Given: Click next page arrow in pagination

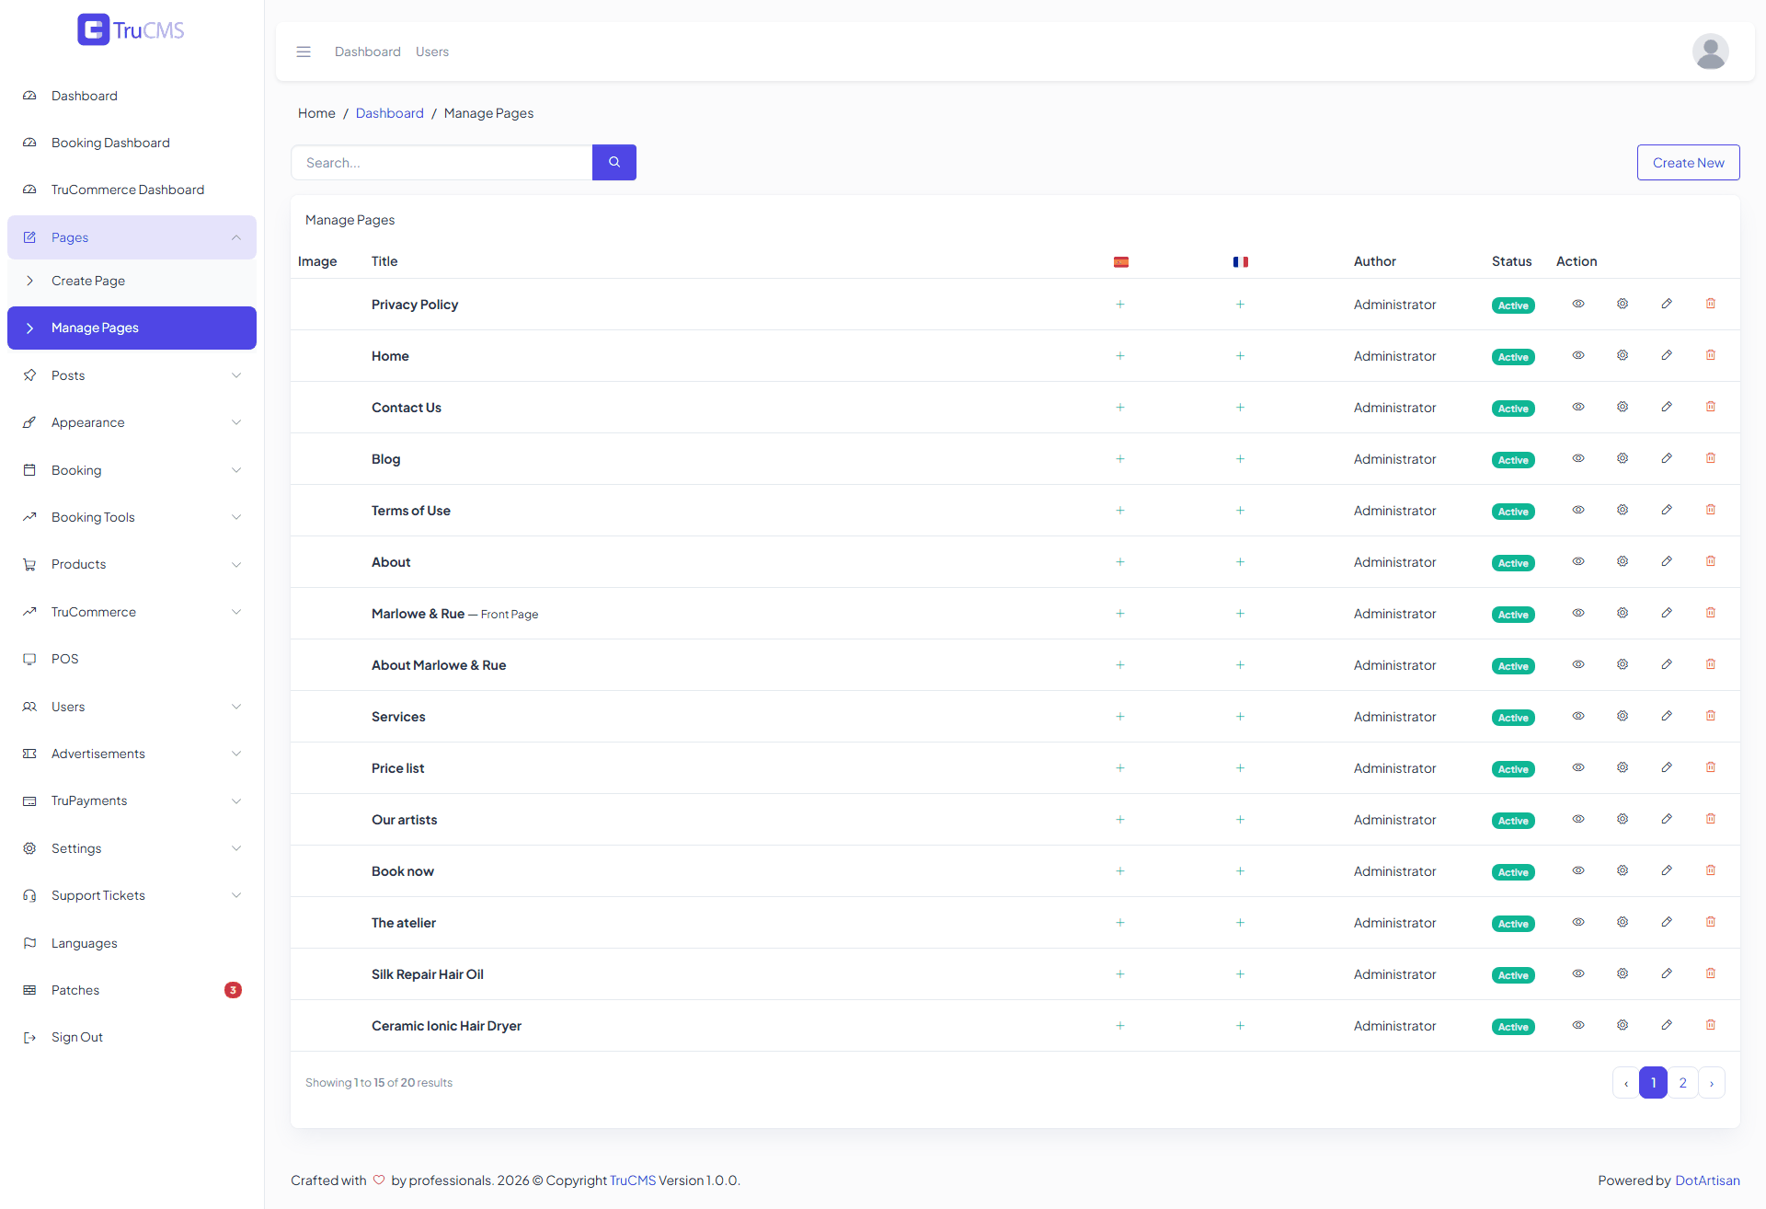Looking at the screenshot, I should [1712, 1082].
